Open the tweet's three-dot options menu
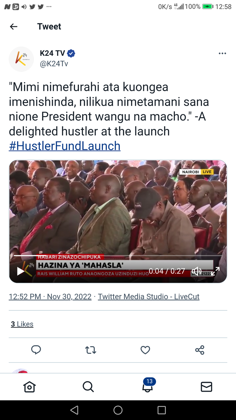The image size is (236, 420). pyautogui.click(x=222, y=53)
